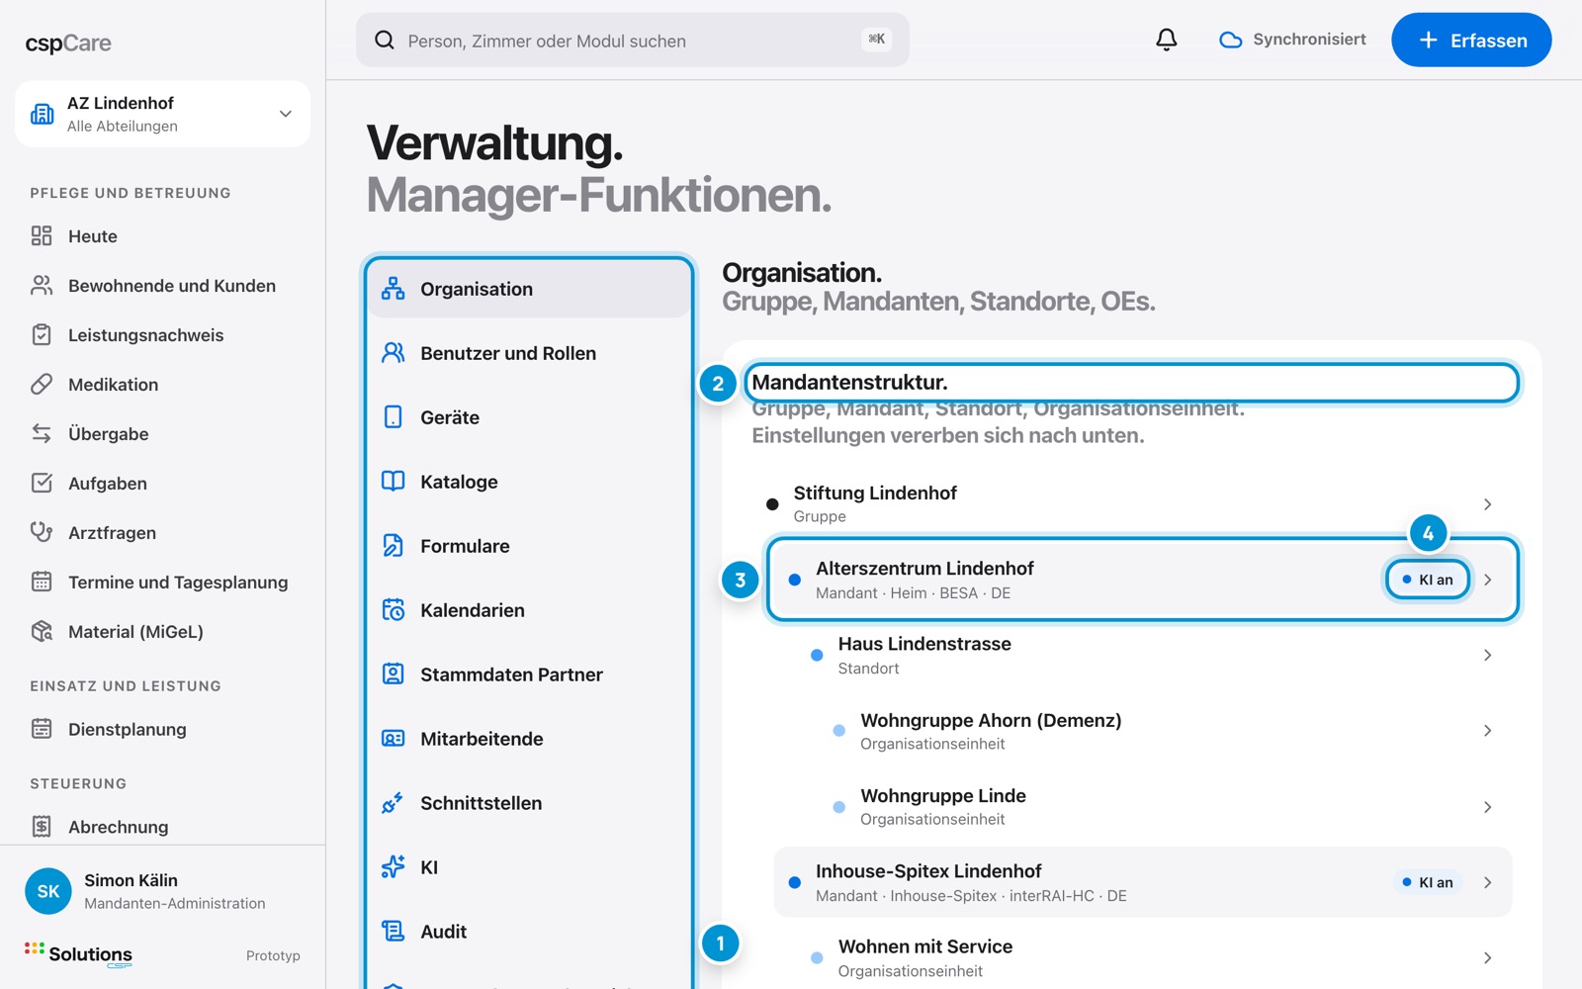Click the Stiftung Lindenhof group row text
Image resolution: width=1582 pixels, height=989 pixels.
875,493
